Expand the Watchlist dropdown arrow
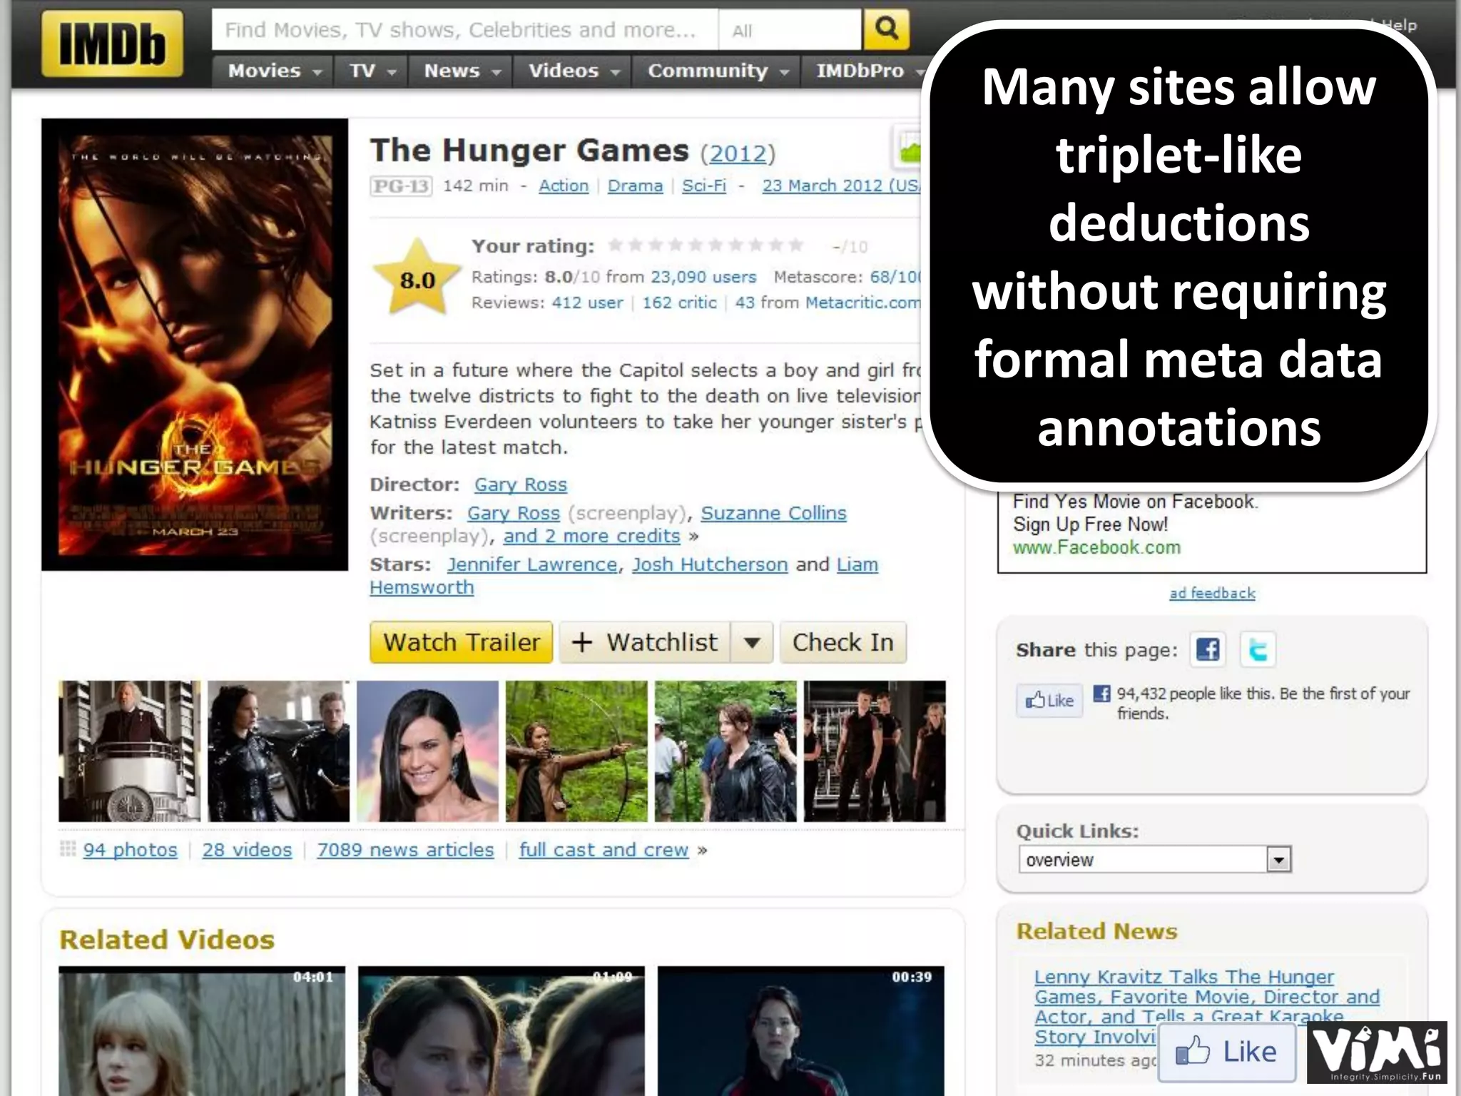 coord(751,642)
